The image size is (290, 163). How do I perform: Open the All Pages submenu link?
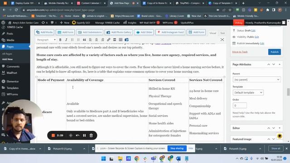click(7, 54)
